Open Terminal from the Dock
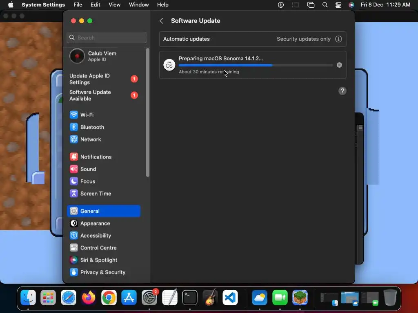The width and height of the screenshot is (418, 313). (190, 298)
